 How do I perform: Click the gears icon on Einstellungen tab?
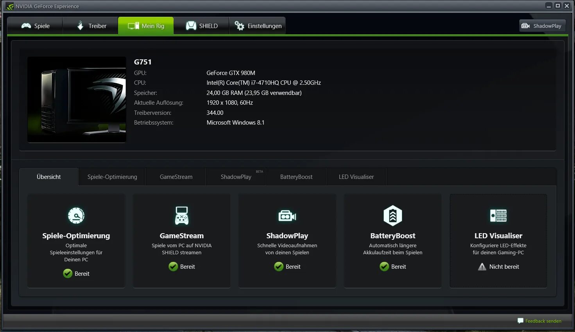239,26
